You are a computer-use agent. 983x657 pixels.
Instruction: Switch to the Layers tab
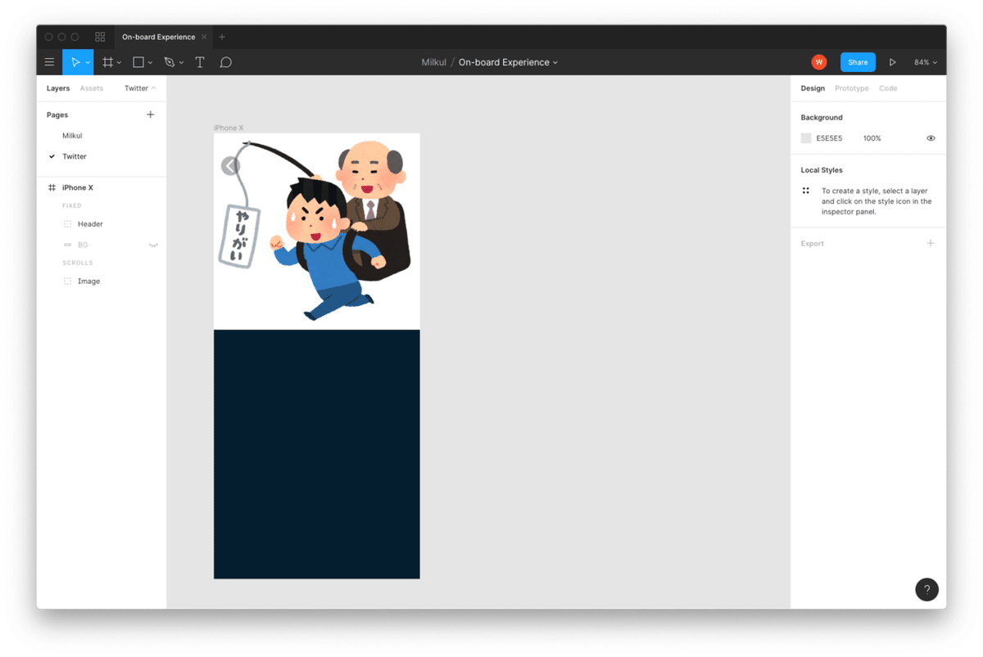(58, 88)
